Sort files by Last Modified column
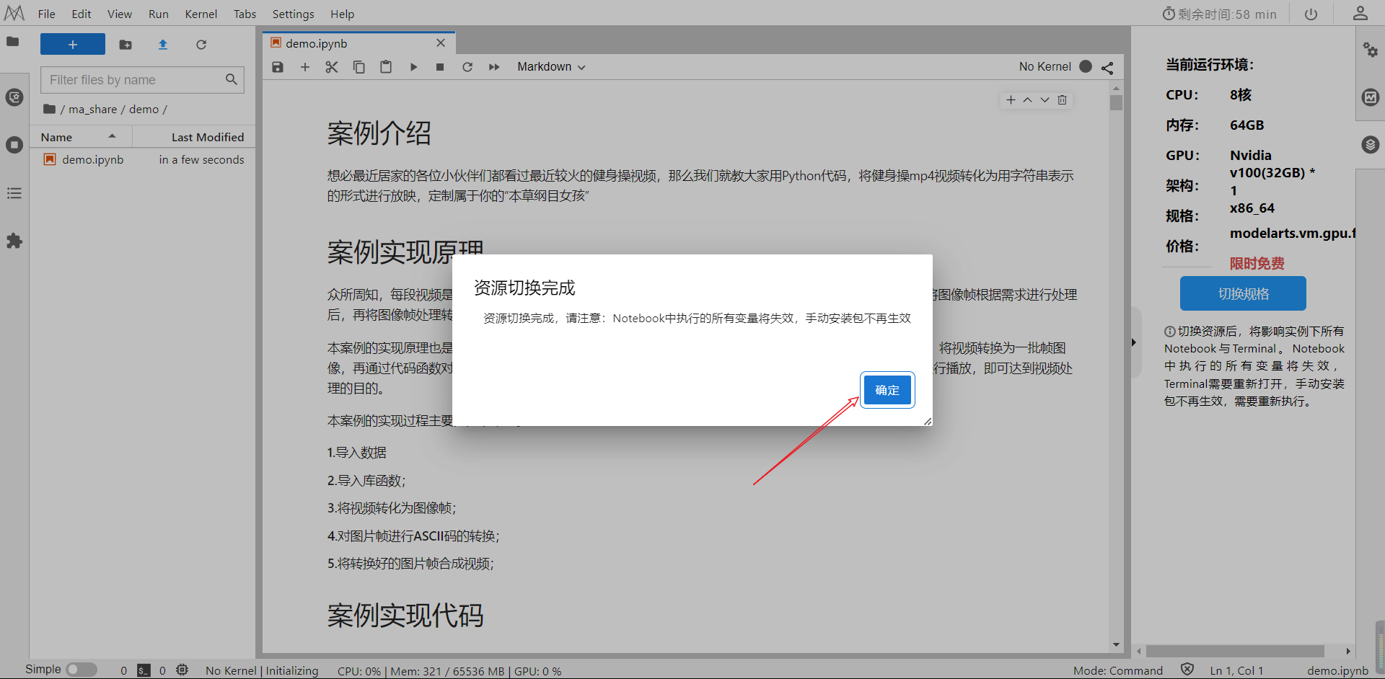This screenshot has height=679, width=1385. point(194,137)
